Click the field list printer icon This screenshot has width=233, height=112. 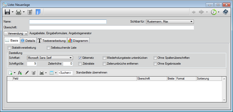[x=42, y=73]
